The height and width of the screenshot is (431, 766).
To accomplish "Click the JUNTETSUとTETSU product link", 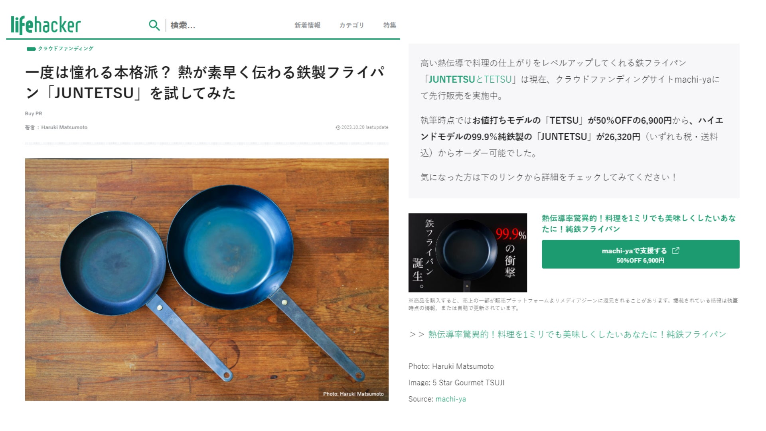I will click(x=470, y=79).
